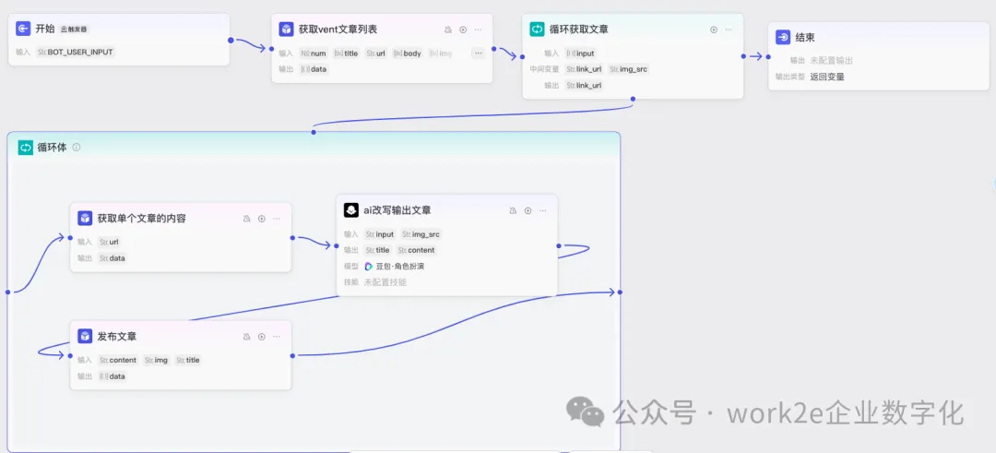Run test on 循环获取文章 node
Image resolution: width=996 pixels, height=453 pixels.
pos(713,30)
